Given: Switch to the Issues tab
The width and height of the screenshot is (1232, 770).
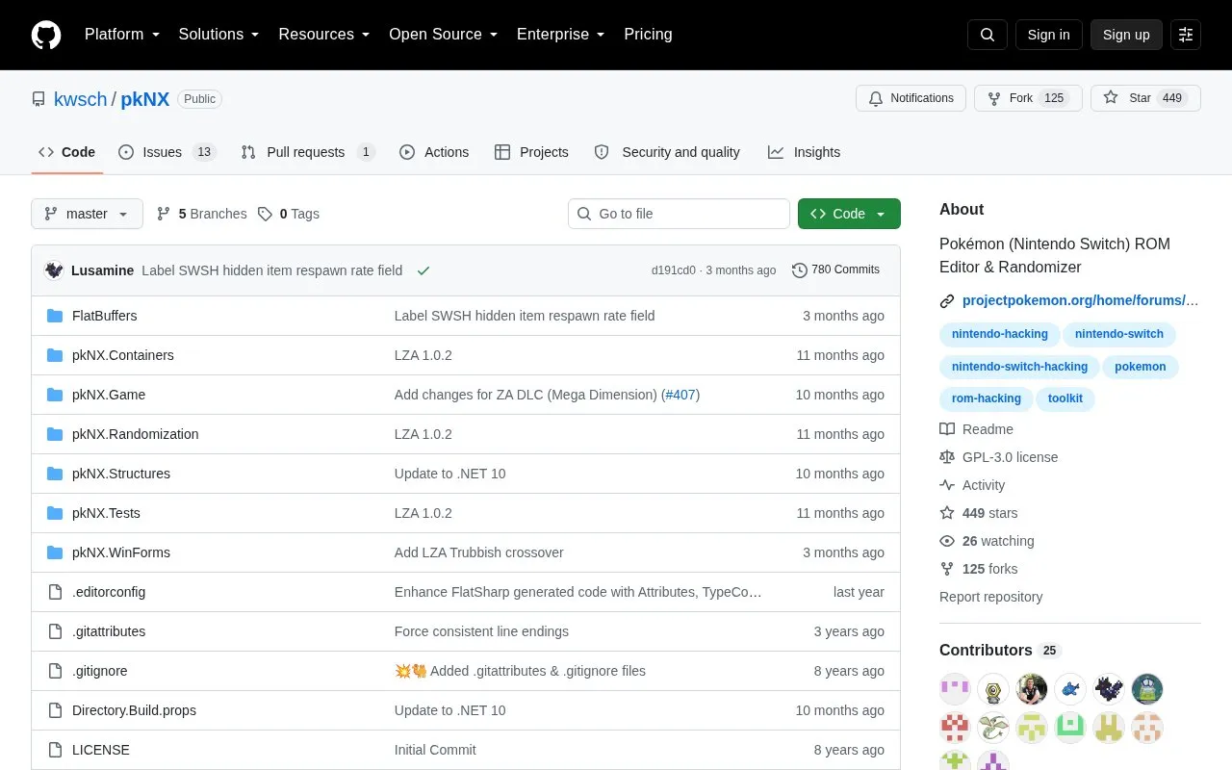Looking at the screenshot, I should click(167, 152).
